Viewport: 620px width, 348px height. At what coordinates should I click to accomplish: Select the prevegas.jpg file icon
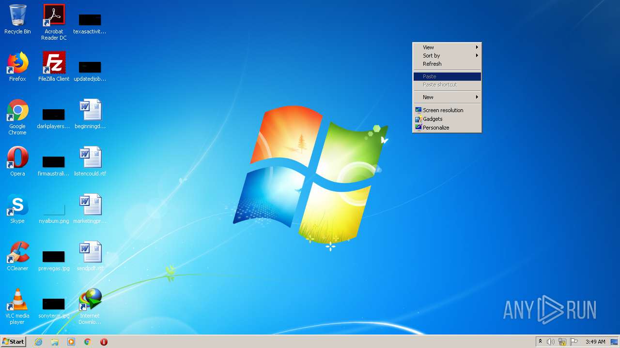[x=54, y=260]
